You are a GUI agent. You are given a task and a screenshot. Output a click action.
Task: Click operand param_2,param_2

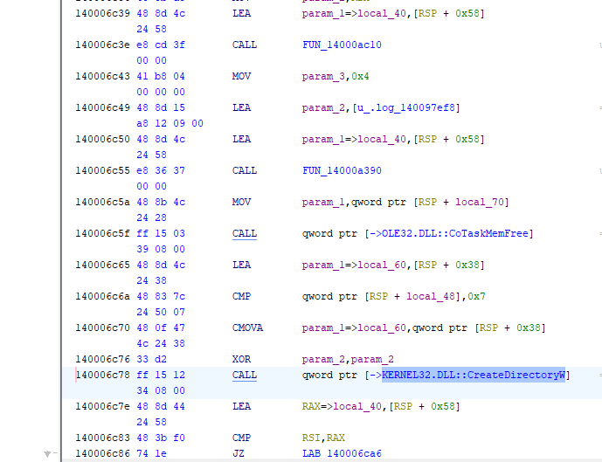click(x=348, y=359)
